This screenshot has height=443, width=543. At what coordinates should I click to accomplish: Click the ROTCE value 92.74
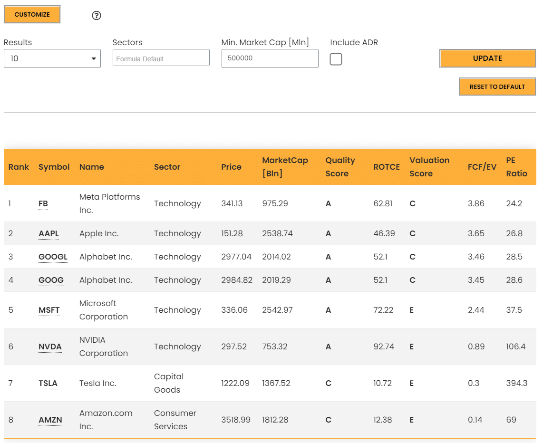pyautogui.click(x=384, y=347)
